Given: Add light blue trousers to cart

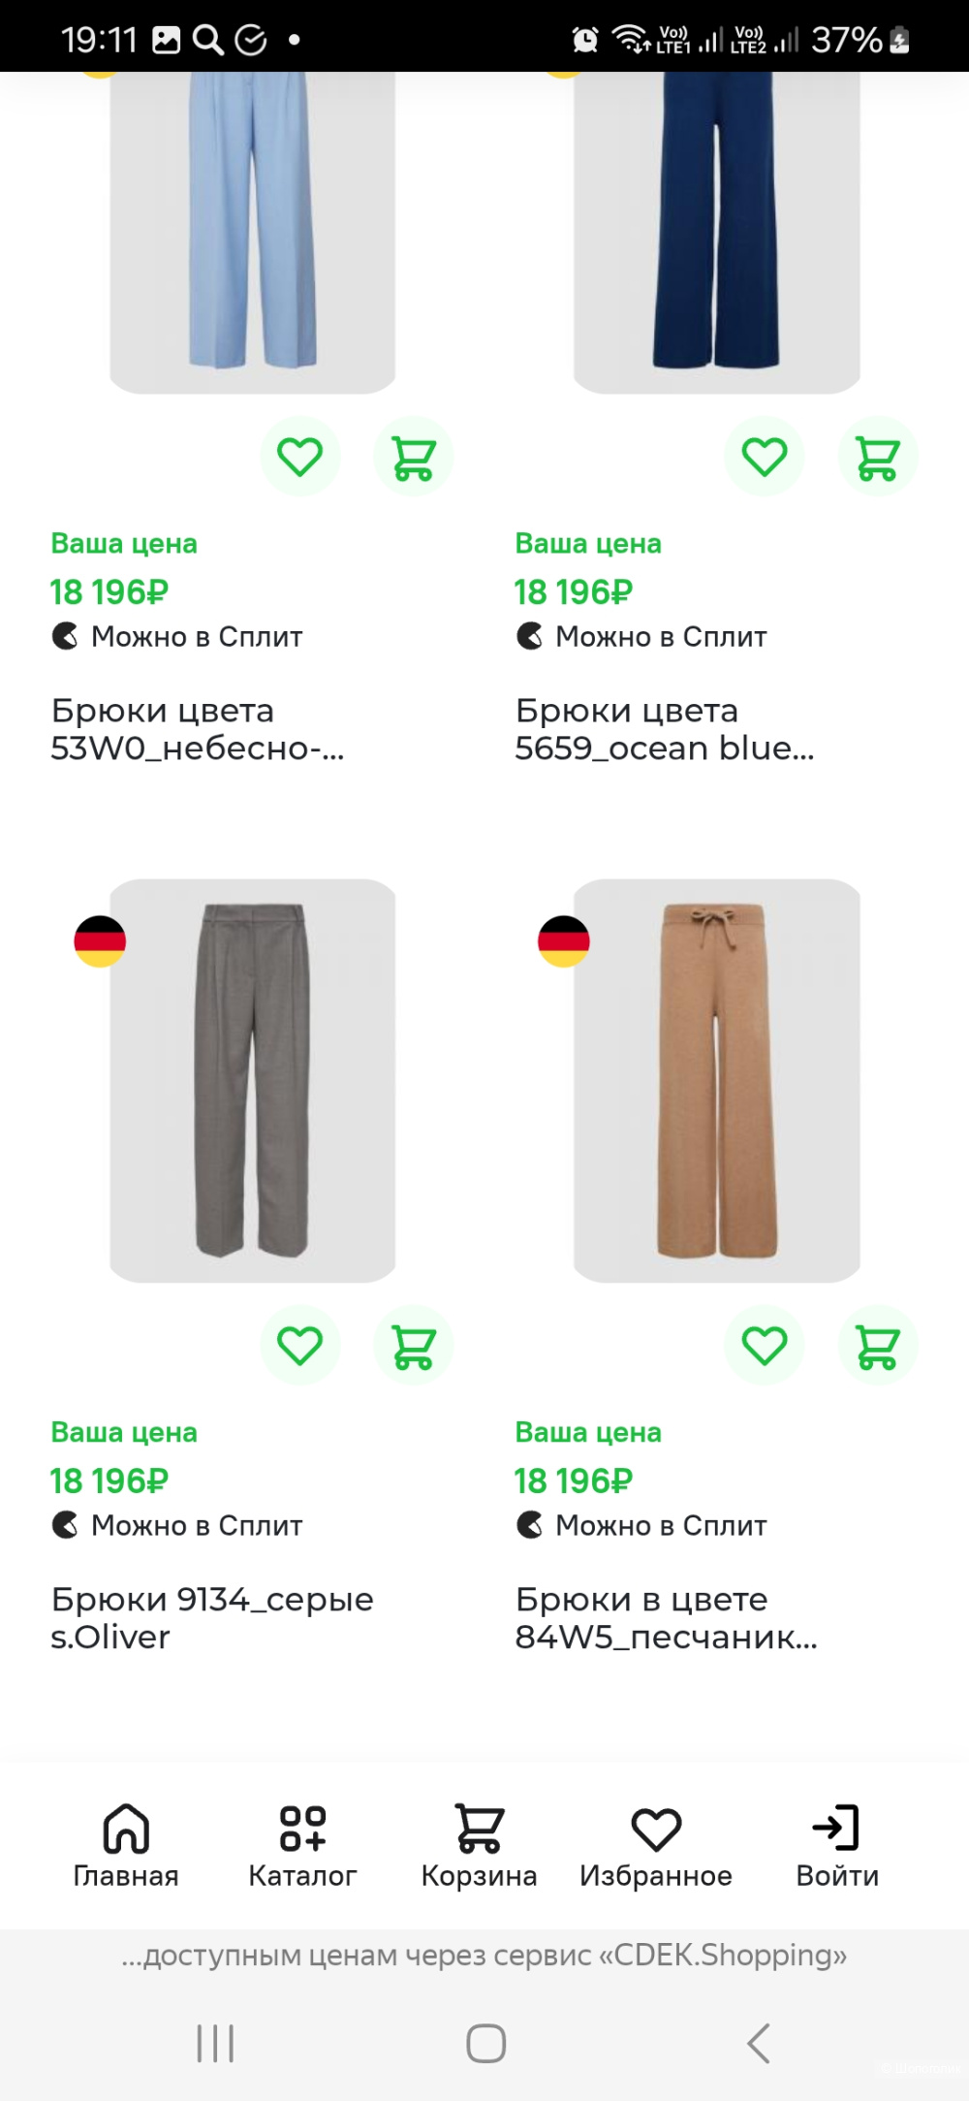Looking at the screenshot, I should 413,457.
